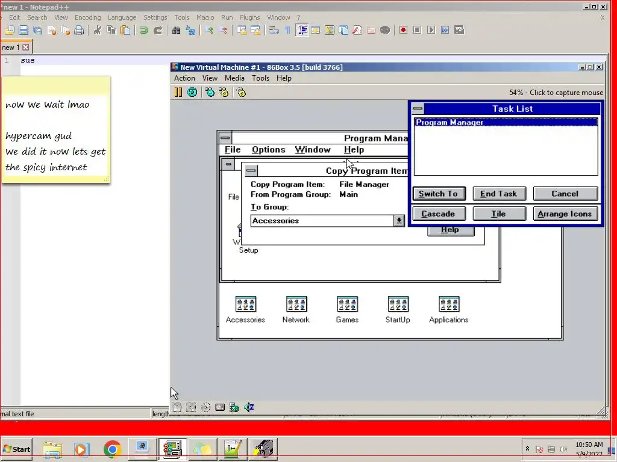The height and width of the screenshot is (462, 617).
Task: Open the Language menu in Notepad++
Action: coord(122,17)
